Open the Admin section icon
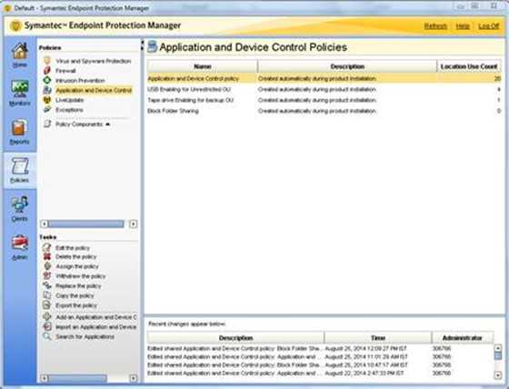The image size is (509, 389). pos(20,244)
